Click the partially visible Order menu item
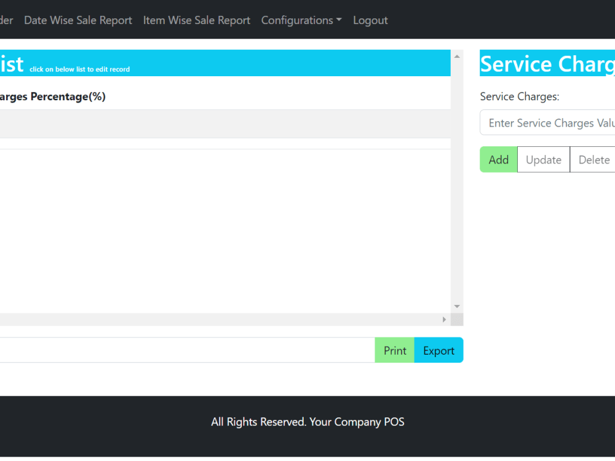 point(6,20)
